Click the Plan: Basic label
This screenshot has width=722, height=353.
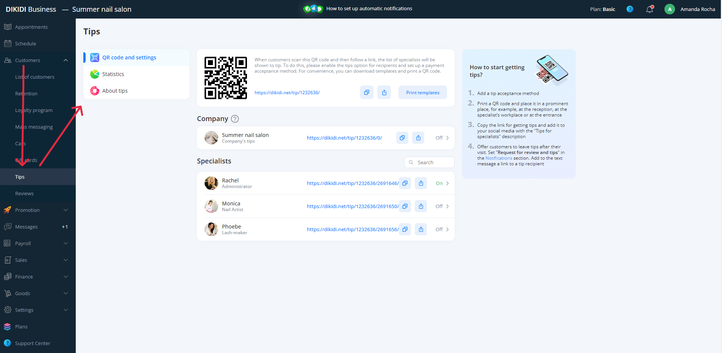pyautogui.click(x=602, y=9)
